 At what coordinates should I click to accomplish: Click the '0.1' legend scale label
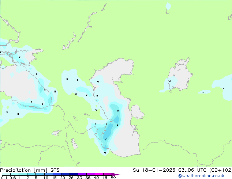click(x=4, y=178)
